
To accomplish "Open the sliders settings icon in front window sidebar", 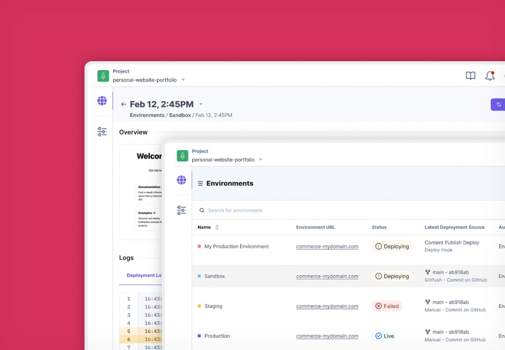I will pos(181,210).
